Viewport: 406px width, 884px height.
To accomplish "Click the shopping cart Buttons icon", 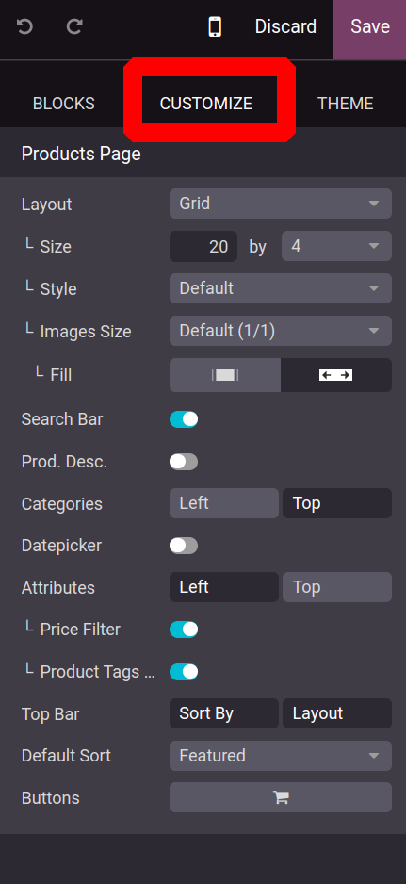I will (x=281, y=797).
